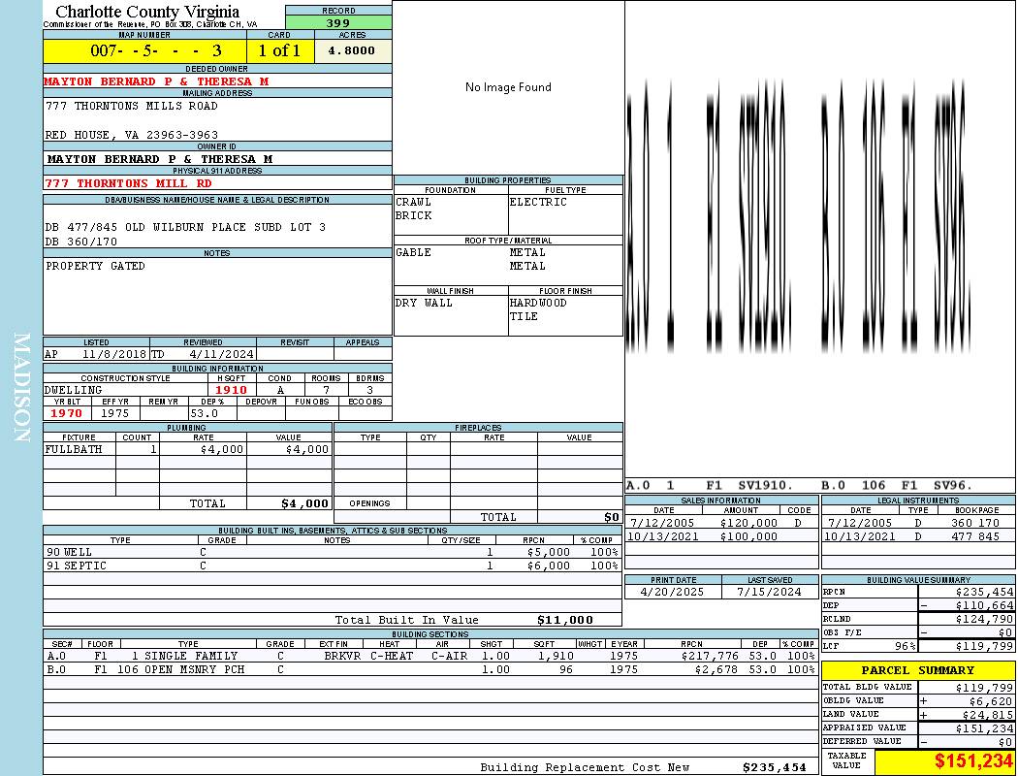Click last saved date 7/15/2024
Screen dimensions: 1018x776
point(770,593)
